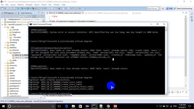This screenshot has height=109, width=194.
Task: Switch to the Type Hierarchy tab
Action: click(25, 13)
